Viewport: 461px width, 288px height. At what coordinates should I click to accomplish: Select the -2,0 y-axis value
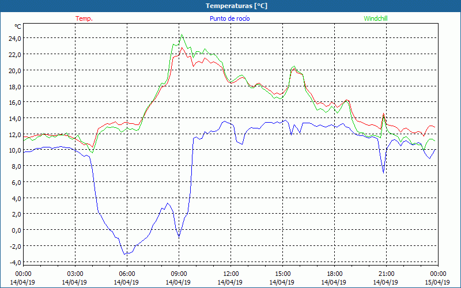tap(16, 247)
